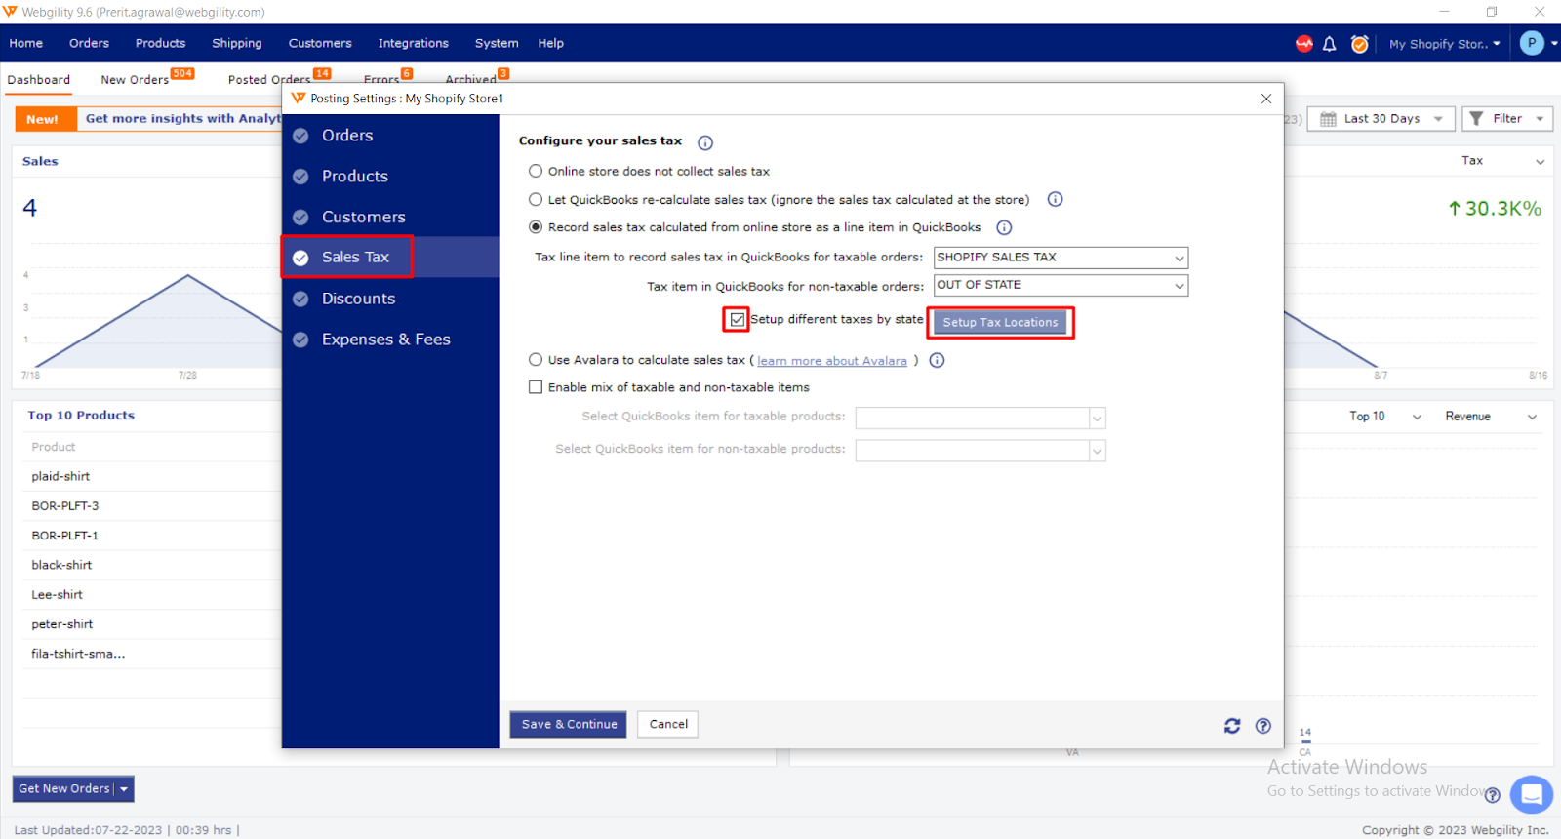Click the help icon near chat bubble

(1492, 795)
